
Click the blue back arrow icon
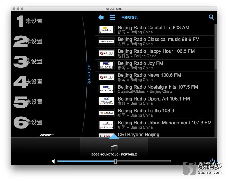tap(101, 17)
